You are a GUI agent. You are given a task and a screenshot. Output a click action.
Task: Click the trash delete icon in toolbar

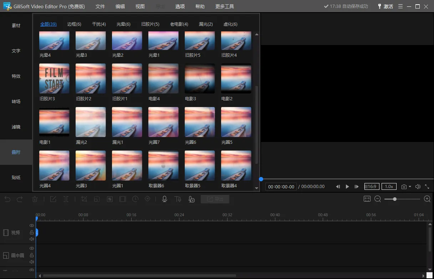coord(35,199)
